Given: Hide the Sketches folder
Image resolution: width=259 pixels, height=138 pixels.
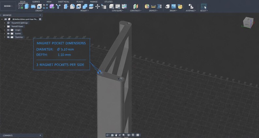Looking at the screenshot, I should 8,37.
